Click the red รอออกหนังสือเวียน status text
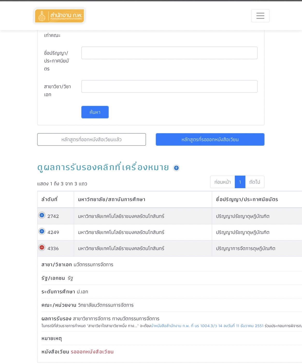The image size is (302, 364). (x=92, y=352)
